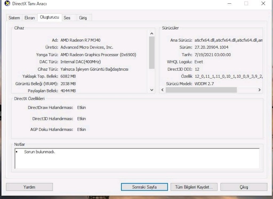Screen dimensions: 273x199
Task: Close the DirectX Tanı Aracı window
Action: pos(263,3)
